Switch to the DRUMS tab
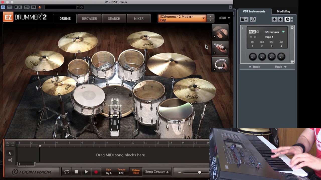 click(x=65, y=18)
